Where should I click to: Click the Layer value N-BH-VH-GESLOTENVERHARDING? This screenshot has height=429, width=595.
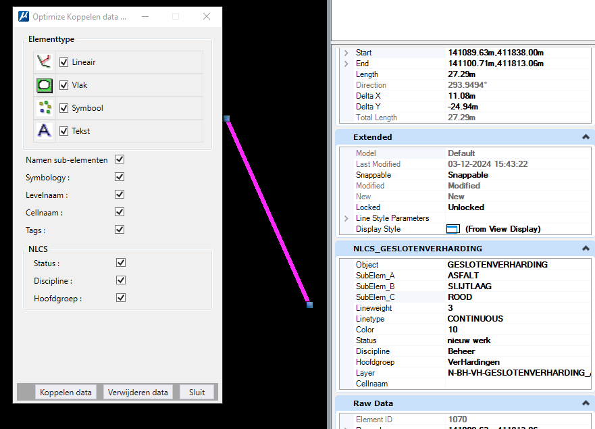click(x=519, y=373)
